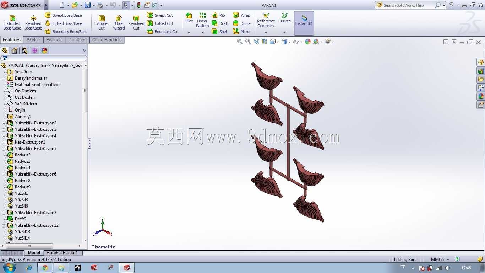This screenshot has width=485, height=273.
Task: Select the Extruded Cut tool
Action: click(x=102, y=22)
